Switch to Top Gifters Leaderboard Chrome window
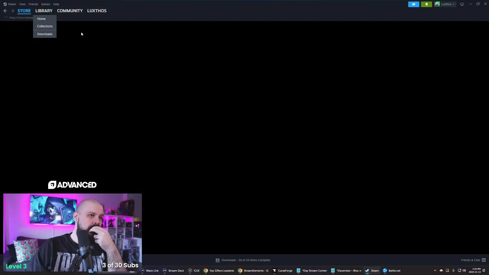The width and height of the screenshot is (489, 275). [x=219, y=271]
